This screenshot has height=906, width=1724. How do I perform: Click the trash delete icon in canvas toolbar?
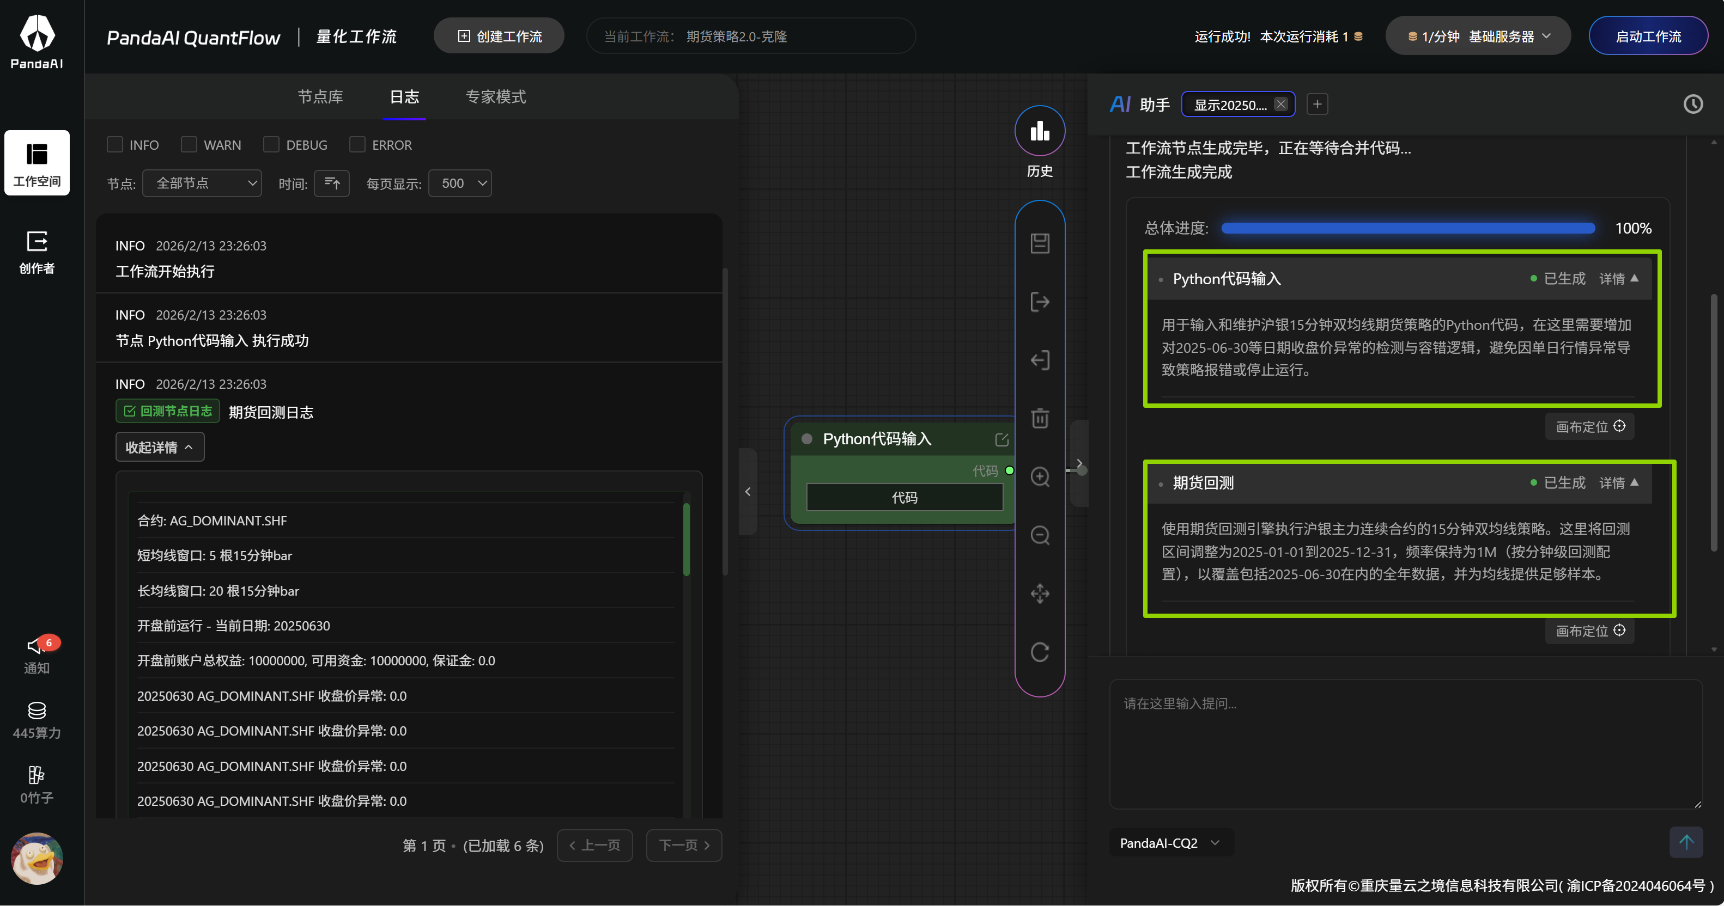coord(1039,419)
